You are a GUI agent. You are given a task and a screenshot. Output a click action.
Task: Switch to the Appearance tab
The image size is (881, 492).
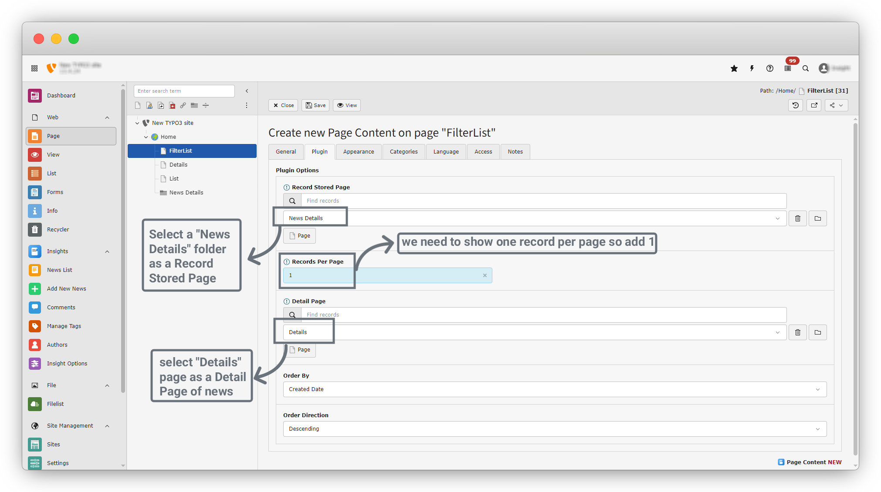pos(358,152)
